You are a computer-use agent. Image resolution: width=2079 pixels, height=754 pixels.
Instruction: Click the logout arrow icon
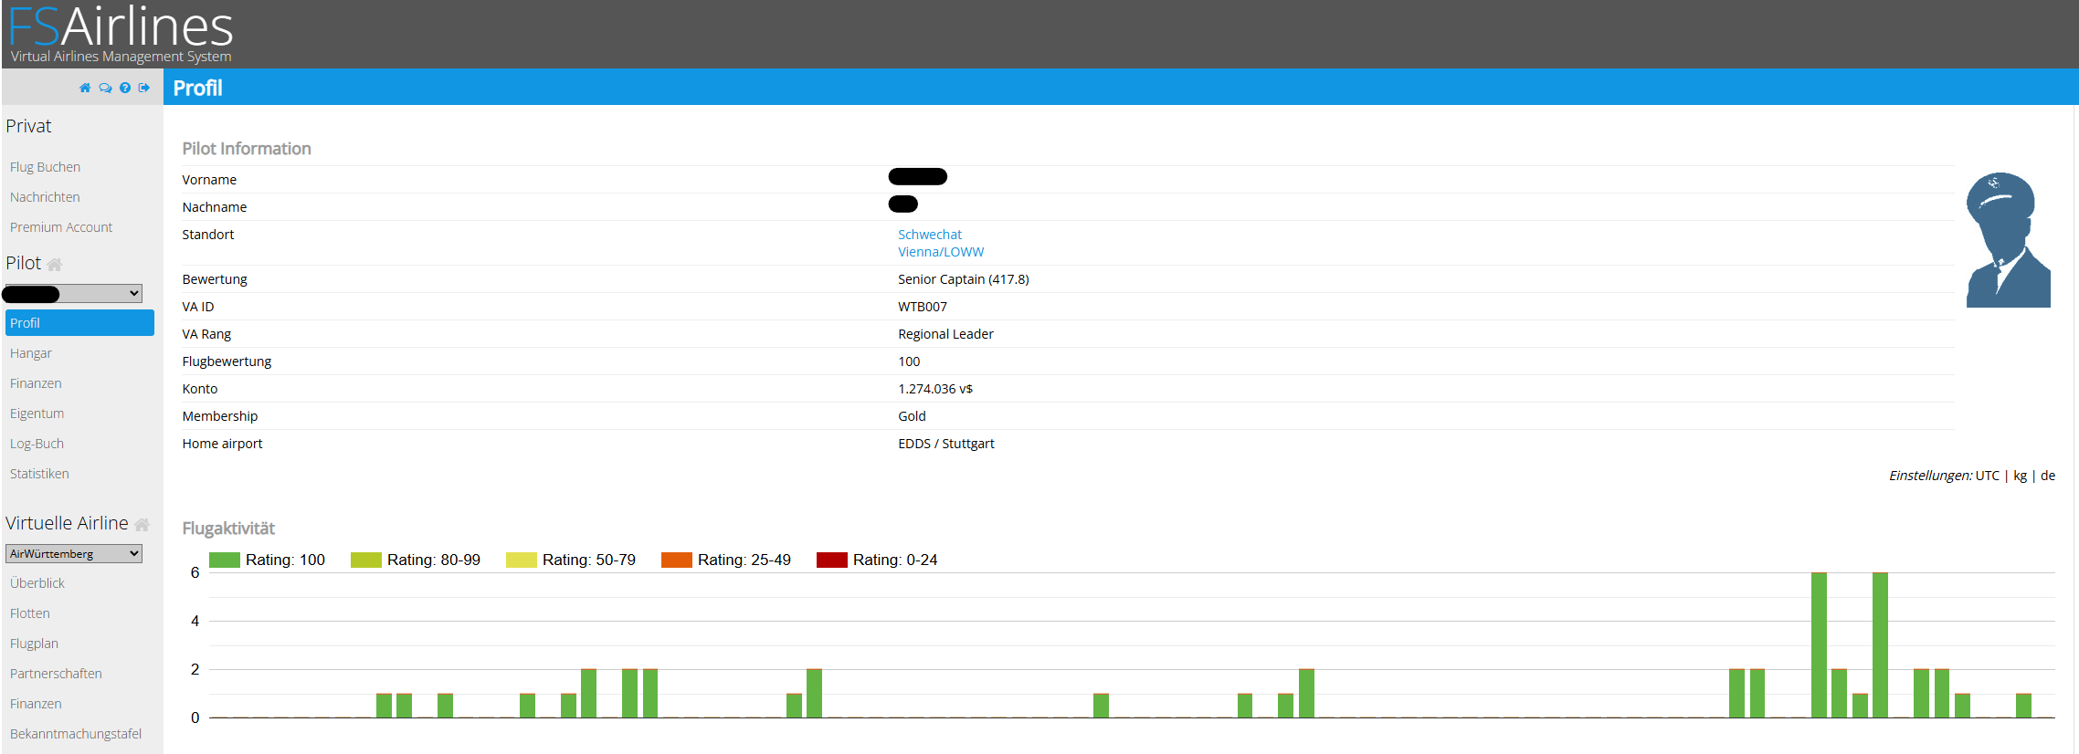coord(144,88)
